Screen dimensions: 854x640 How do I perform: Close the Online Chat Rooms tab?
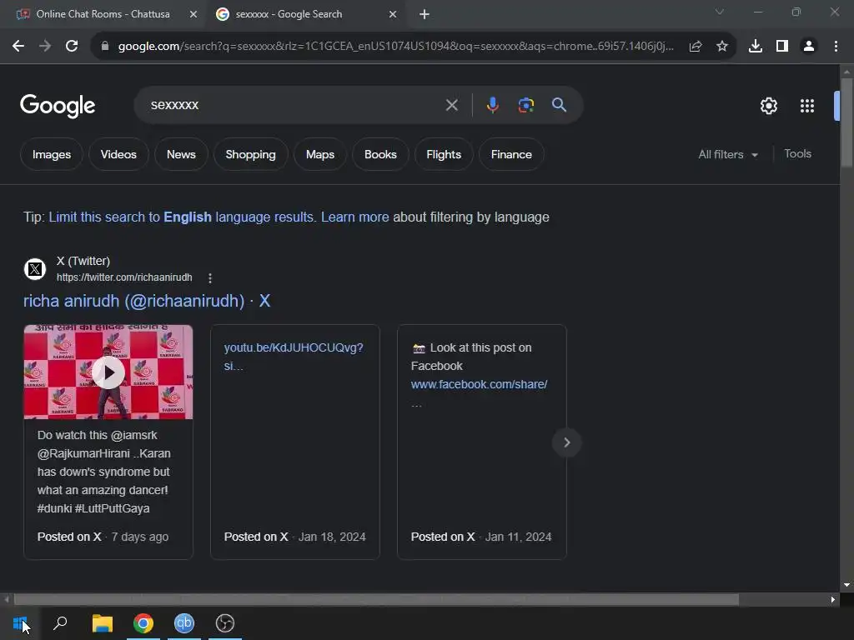(x=193, y=14)
